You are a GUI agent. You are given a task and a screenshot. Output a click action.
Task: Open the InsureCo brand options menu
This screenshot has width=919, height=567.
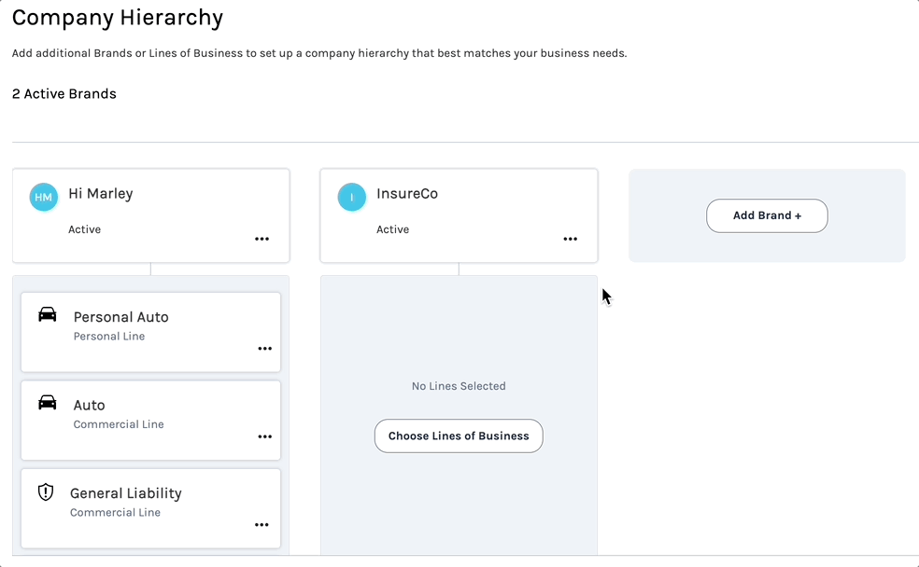click(x=571, y=240)
